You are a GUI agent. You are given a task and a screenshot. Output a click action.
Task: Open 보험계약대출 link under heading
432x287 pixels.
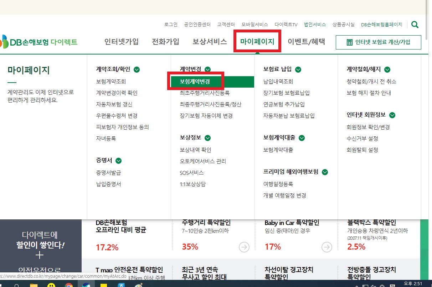pos(278,150)
